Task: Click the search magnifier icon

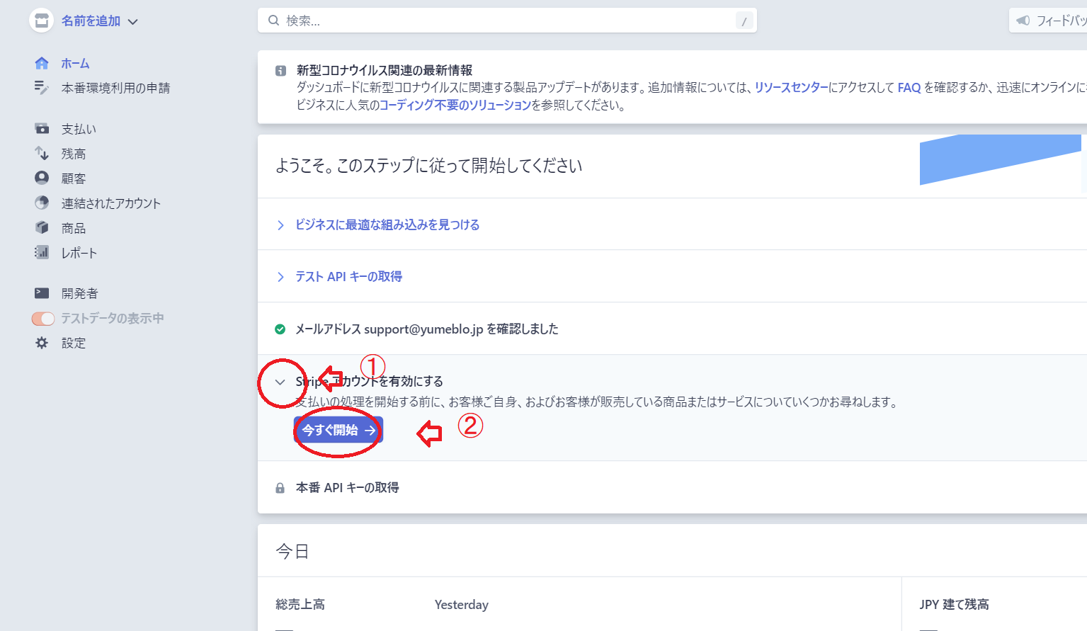Action: tap(273, 21)
